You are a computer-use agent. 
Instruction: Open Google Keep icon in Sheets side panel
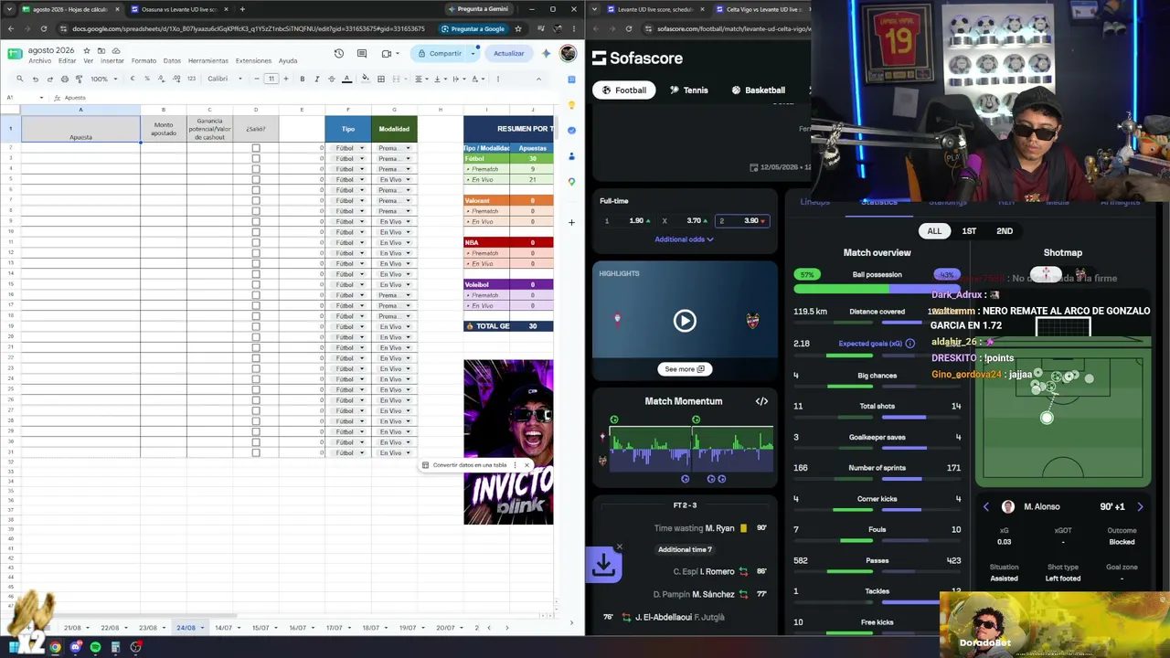coord(571,104)
